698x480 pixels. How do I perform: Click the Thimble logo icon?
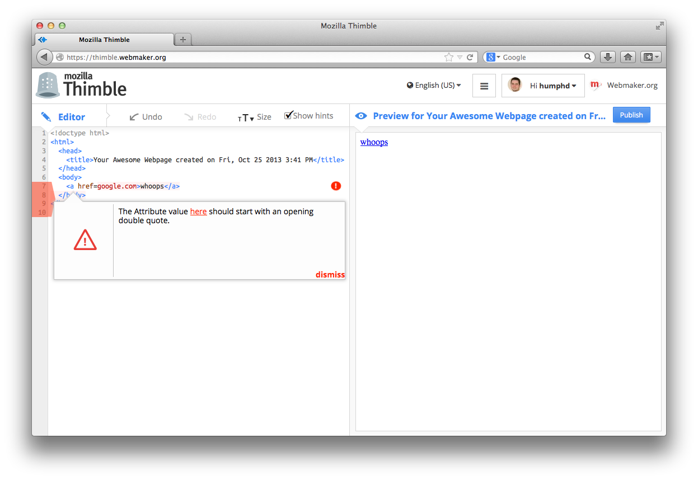tap(48, 86)
